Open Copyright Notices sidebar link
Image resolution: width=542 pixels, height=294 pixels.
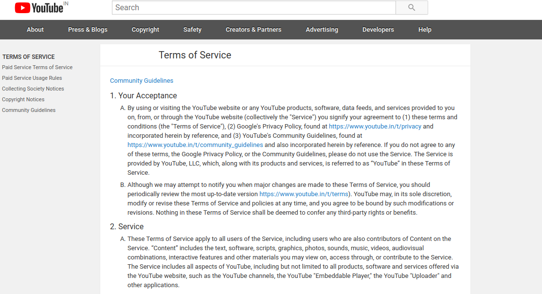[23, 99]
